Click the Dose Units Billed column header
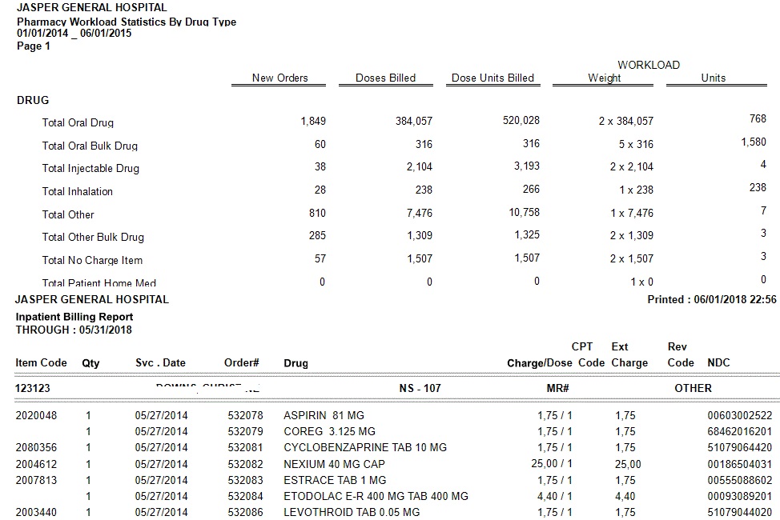780x520 pixels. (493, 78)
